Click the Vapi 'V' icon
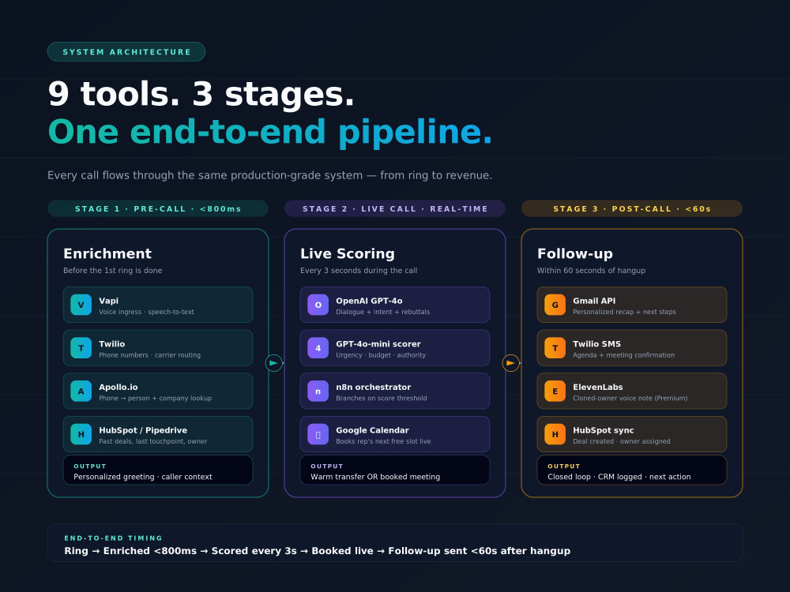 pos(81,305)
